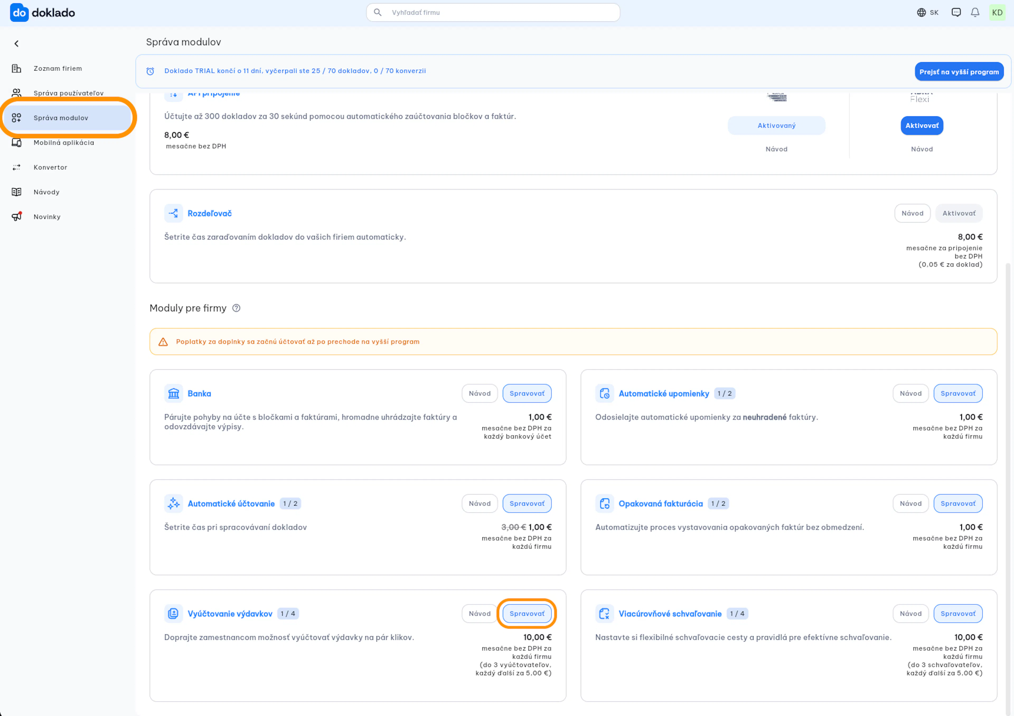Open Viacúrovňové schvaľovanie title link
The width and height of the screenshot is (1014, 716).
point(670,614)
